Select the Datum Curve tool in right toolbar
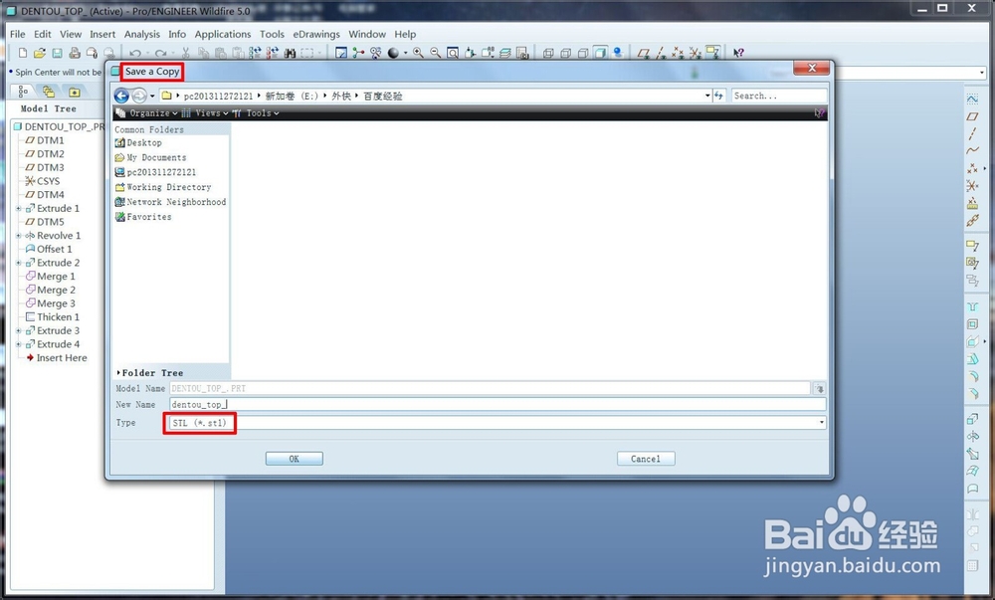The image size is (995, 600). pos(972,151)
